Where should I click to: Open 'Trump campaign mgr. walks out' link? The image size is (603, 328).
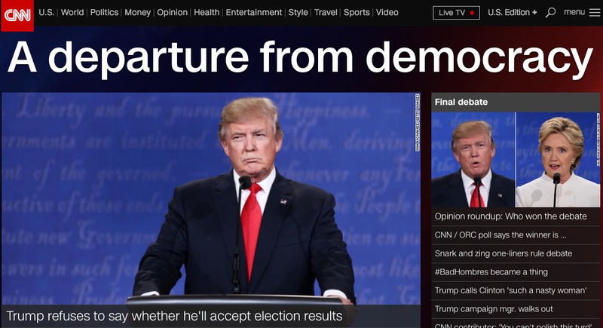[x=494, y=309]
